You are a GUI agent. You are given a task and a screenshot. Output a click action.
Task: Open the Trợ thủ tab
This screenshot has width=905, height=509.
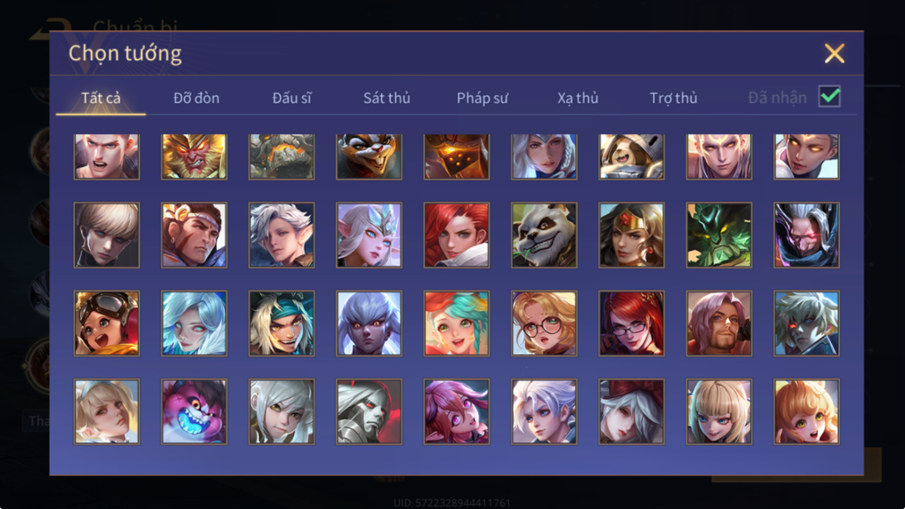click(673, 98)
